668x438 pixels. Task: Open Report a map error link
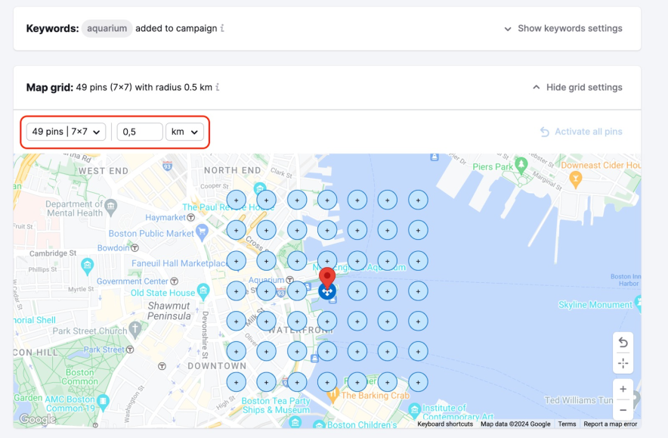click(x=610, y=424)
